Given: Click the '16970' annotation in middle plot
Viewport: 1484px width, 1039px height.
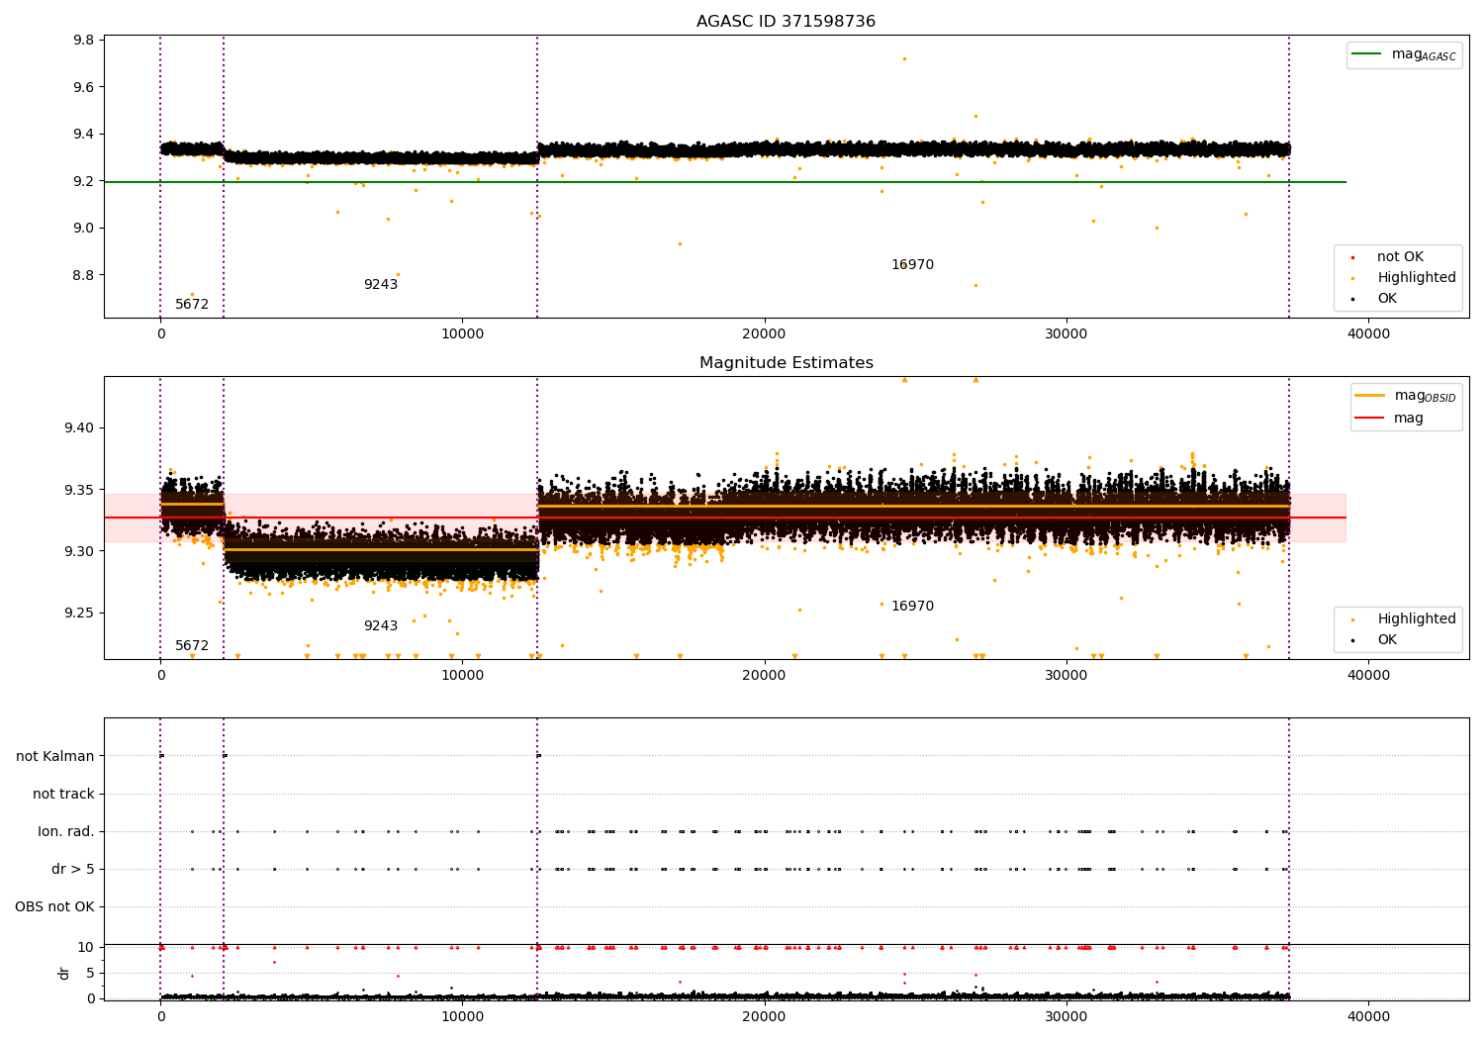Looking at the screenshot, I should pos(912,607).
